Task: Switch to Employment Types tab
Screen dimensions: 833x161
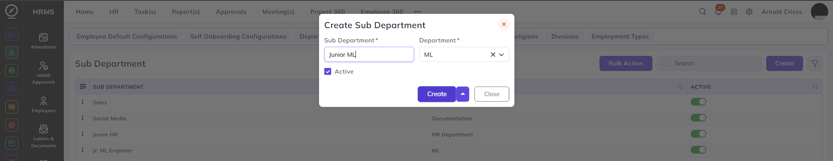Action: (x=620, y=36)
